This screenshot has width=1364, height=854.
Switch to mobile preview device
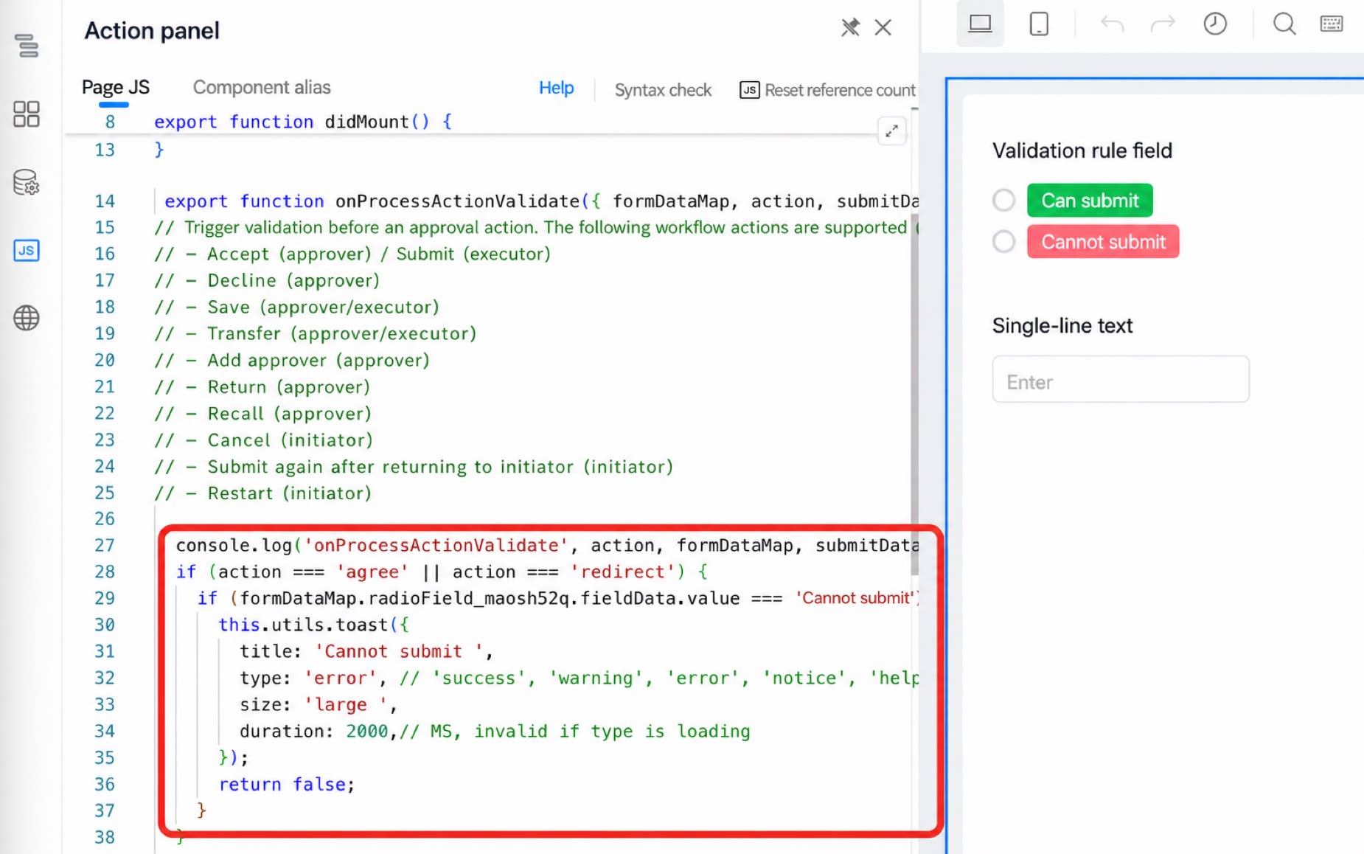(x=1039, y=24)
